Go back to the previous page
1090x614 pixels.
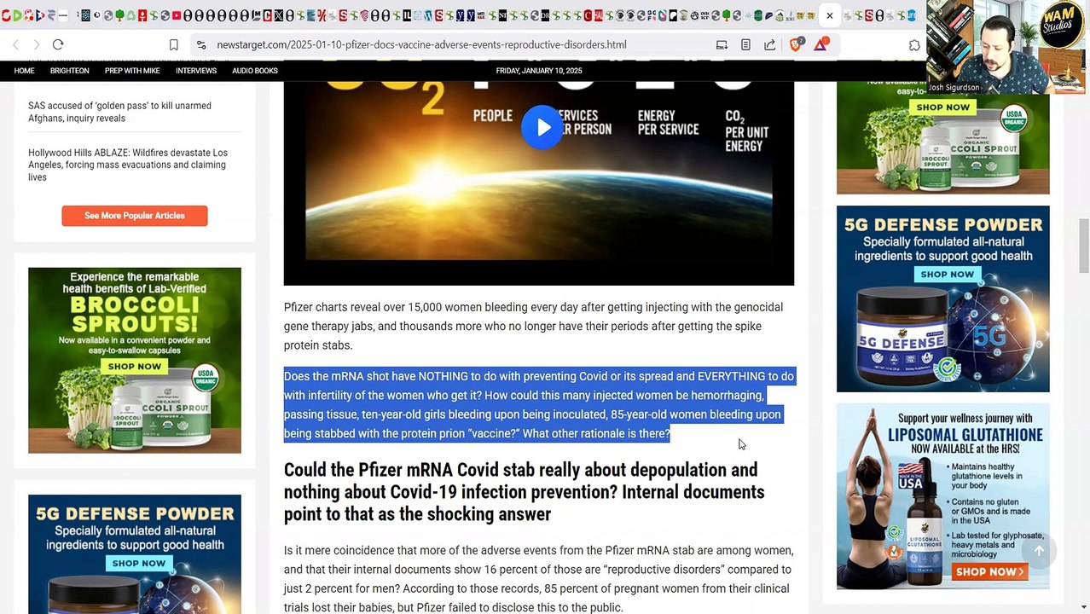click(x=15, y=44)
